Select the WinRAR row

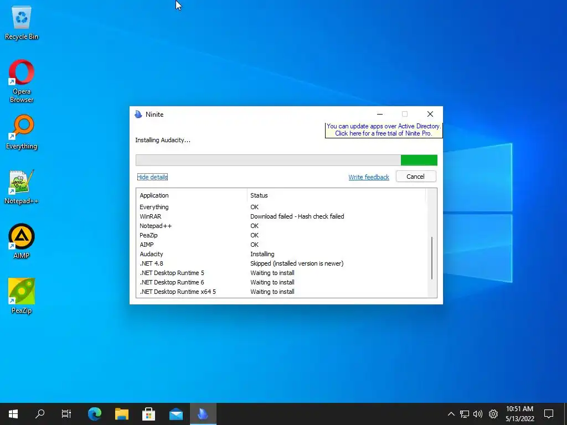click(282, 216)
